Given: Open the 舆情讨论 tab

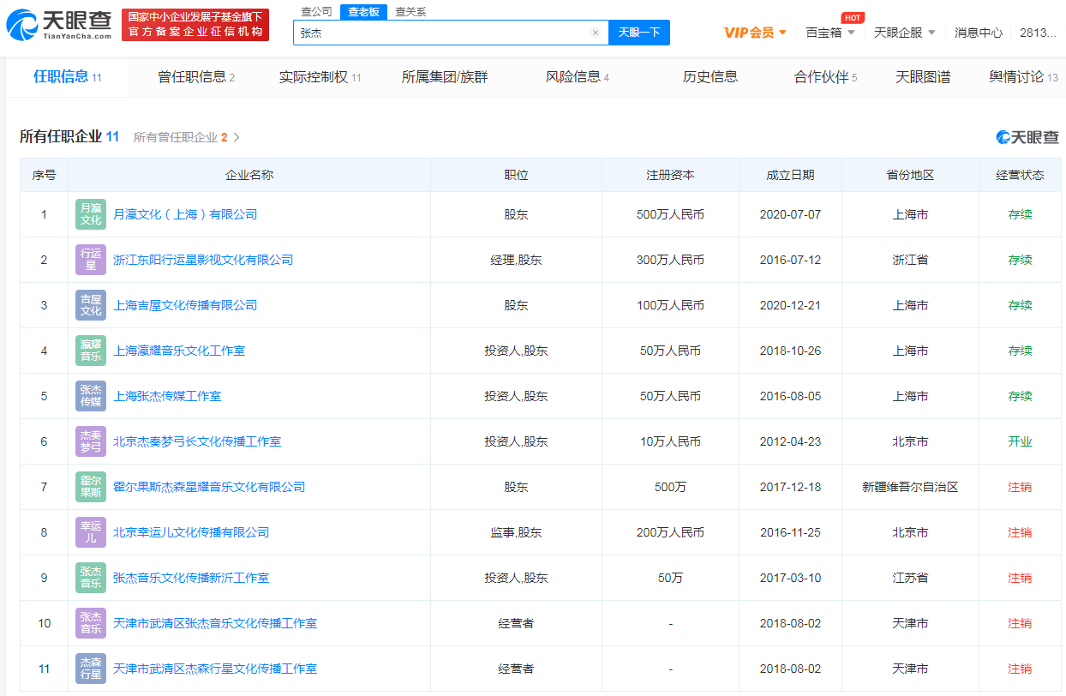Looking at the screenshot, I should coord(1023,77).
